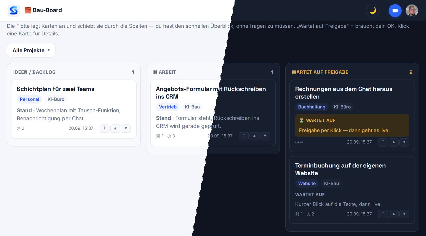Click the blue S app logo
This screenshot has width=426, height=236.
(x=14, y=11)
